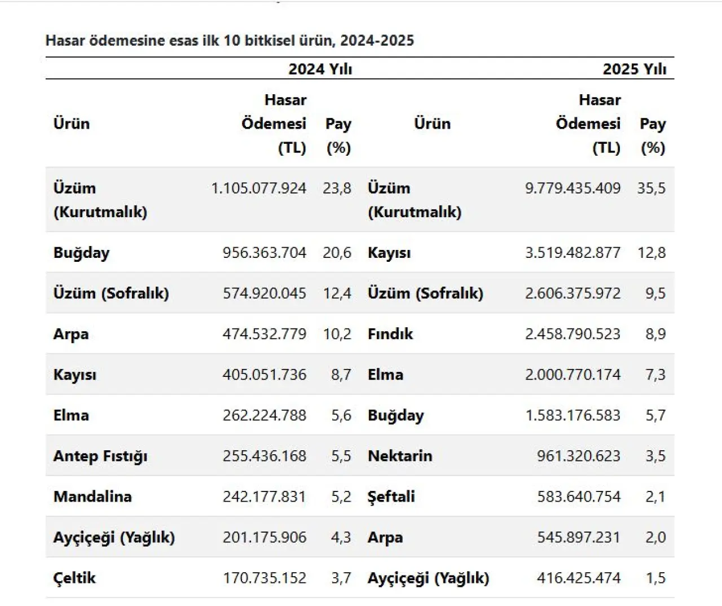Click the 2025 Elma payment 2.000.770.174

coord(573,375)
